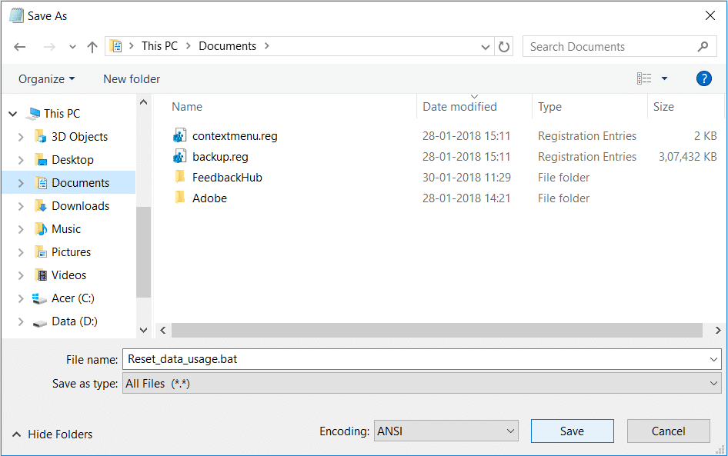
Task: Go back with the left arrow
Action: click(19, 47)
